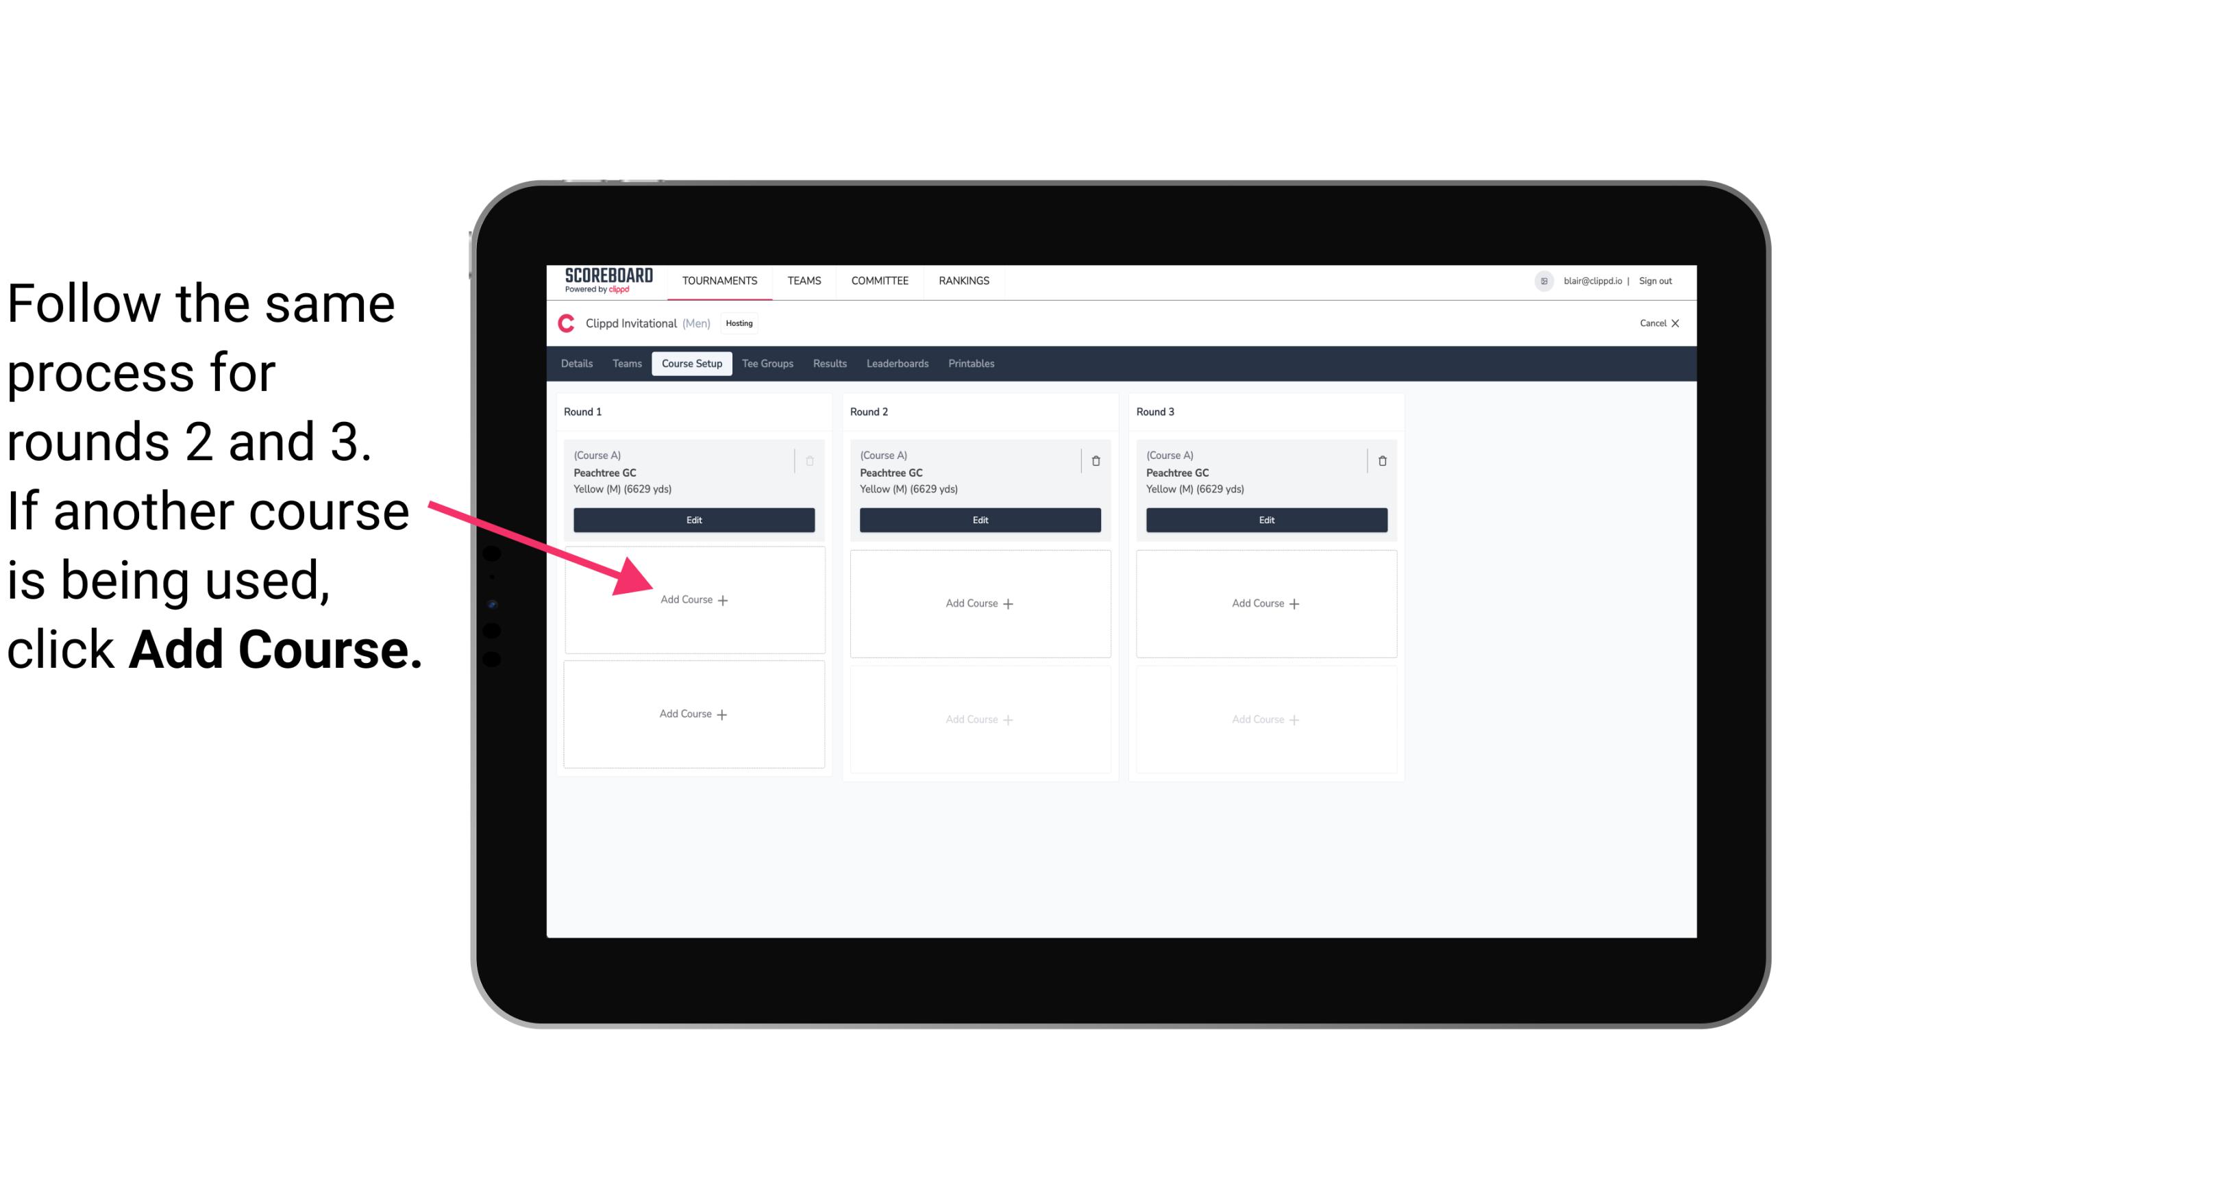Click Add Course for Round 3
The height and width of the screenshot is (1202, 2235).
[1264, 603]
